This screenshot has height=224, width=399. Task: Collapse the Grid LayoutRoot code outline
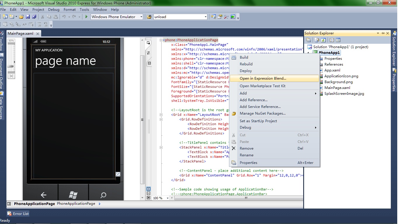[x=161, y=115]
